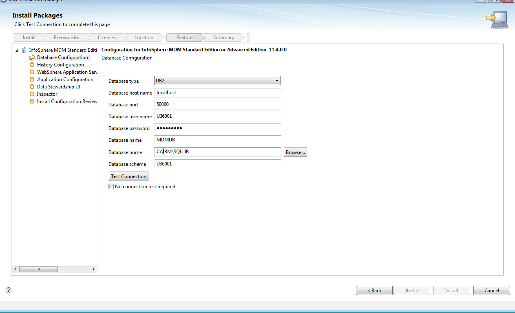Click the WebSphere Application Server status icon
515x313 pixels.
[x=32, y=72]
